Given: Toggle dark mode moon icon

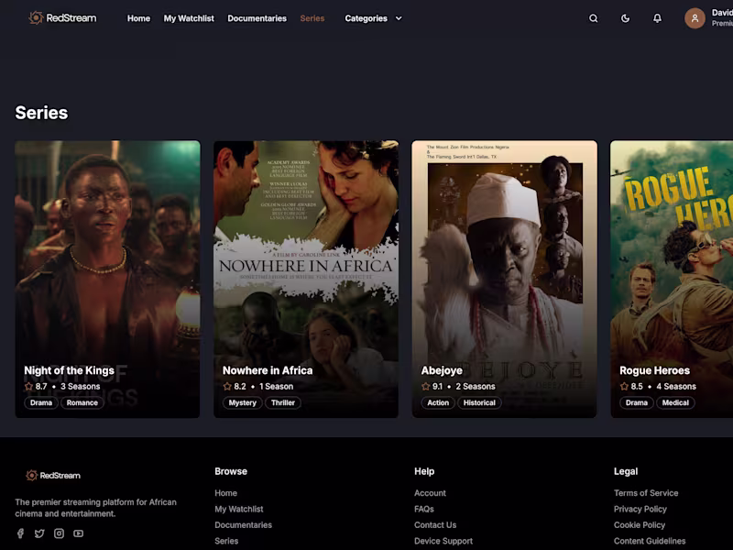Looking at the screenshot, I should point(625,18).
